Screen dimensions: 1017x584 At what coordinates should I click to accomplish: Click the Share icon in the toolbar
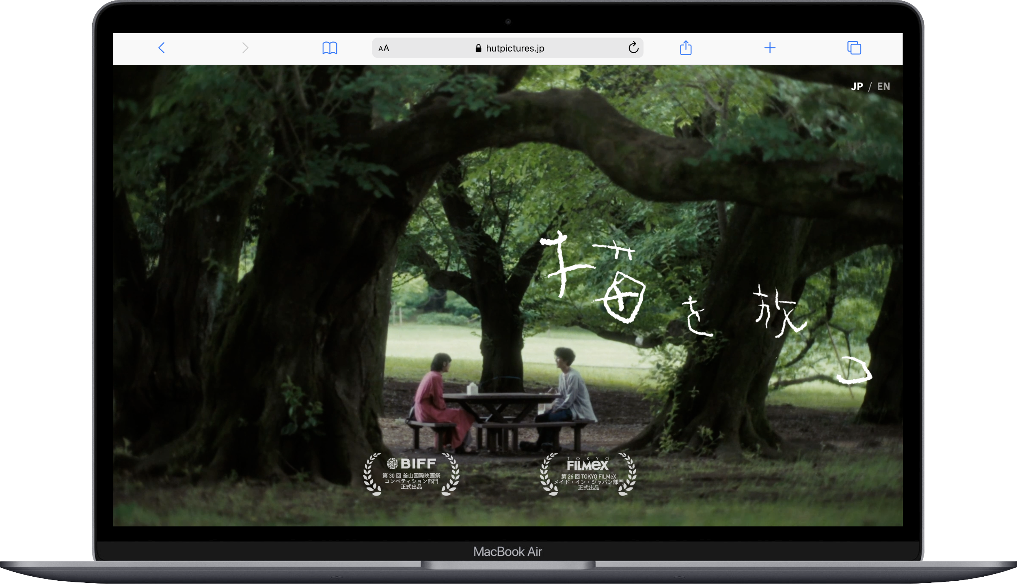point(686,48)
